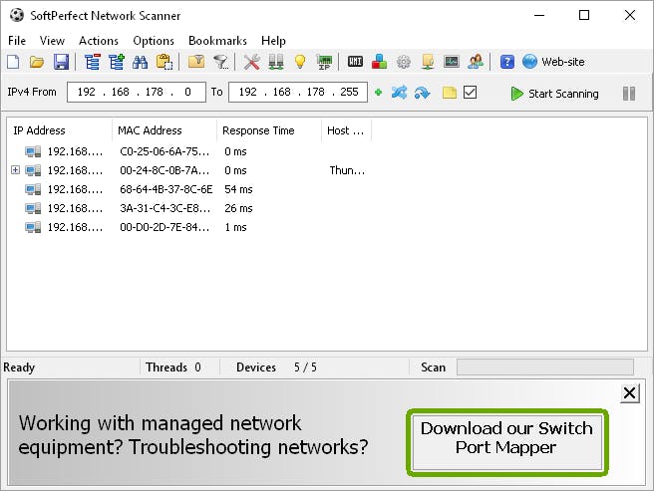
Task: Click IPv4 From address field
Action: (x=137, y=92)
